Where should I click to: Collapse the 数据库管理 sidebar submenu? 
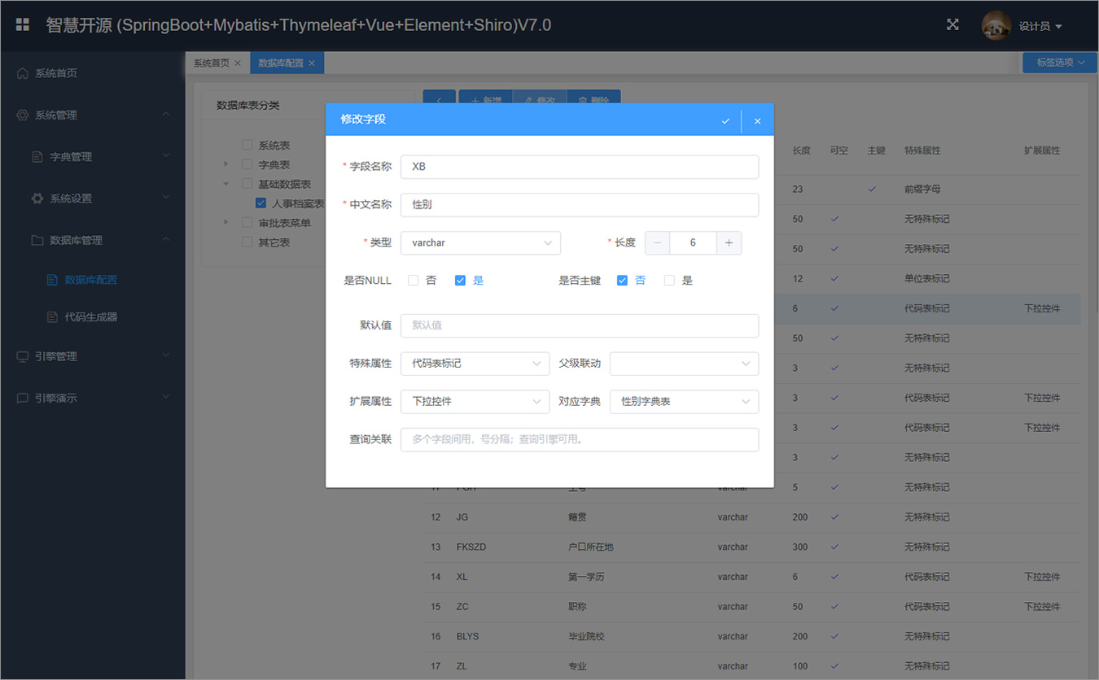point(93,240)
